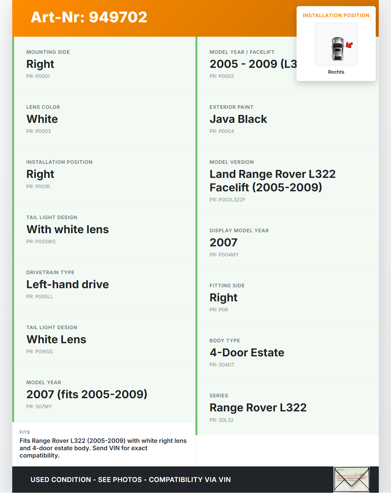The height and width of the screenshot is (493, 391).
Task: Click the Lens Color 'White' entry
Action: (42, 119)
